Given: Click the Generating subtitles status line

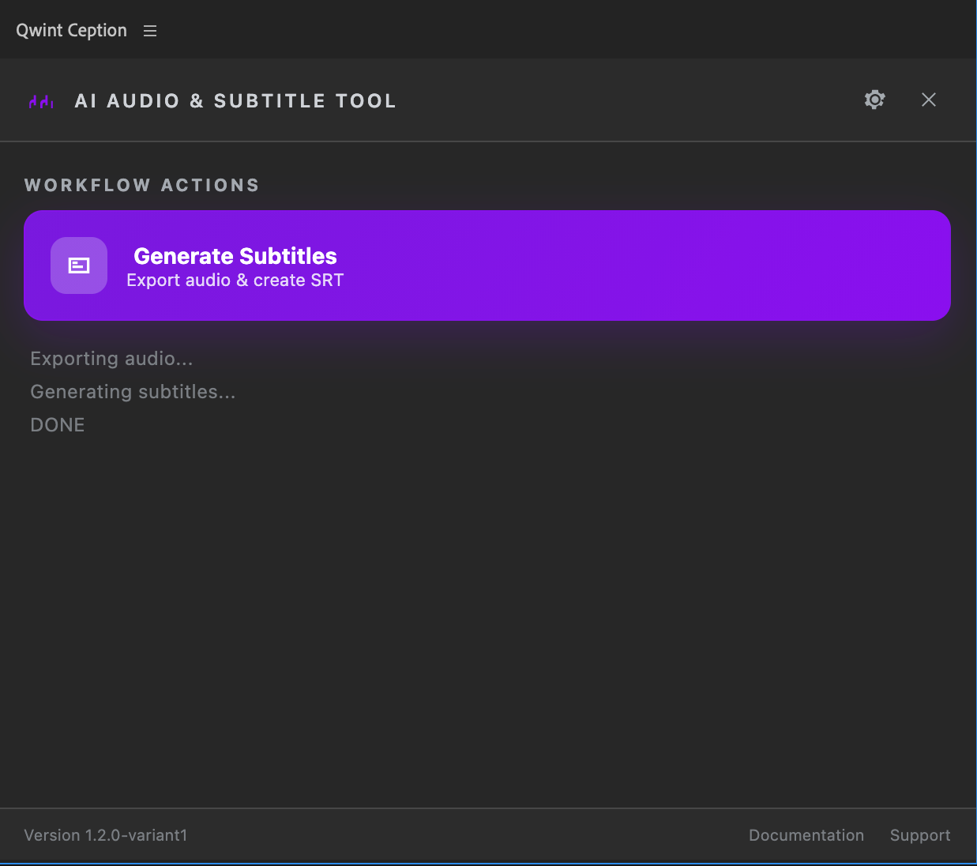Looking at the screenshot, I should tap(133, 391).
